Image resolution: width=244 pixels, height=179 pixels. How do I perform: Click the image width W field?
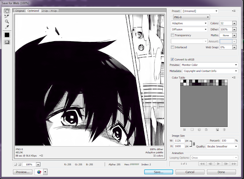[179, 141]
